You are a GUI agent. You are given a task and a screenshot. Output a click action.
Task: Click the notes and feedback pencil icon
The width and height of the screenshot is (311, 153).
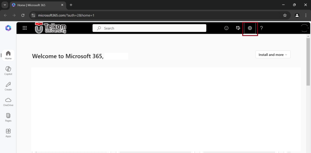[x=238, y=28]
